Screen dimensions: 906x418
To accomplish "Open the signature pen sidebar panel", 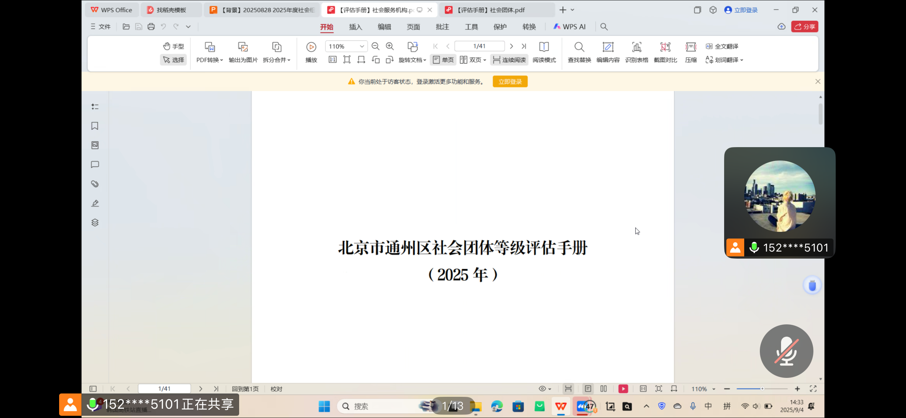I will pos(95,203).
